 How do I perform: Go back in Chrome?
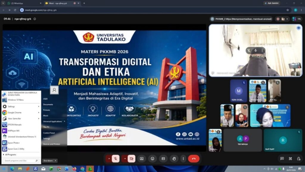[x=4, y=10]
